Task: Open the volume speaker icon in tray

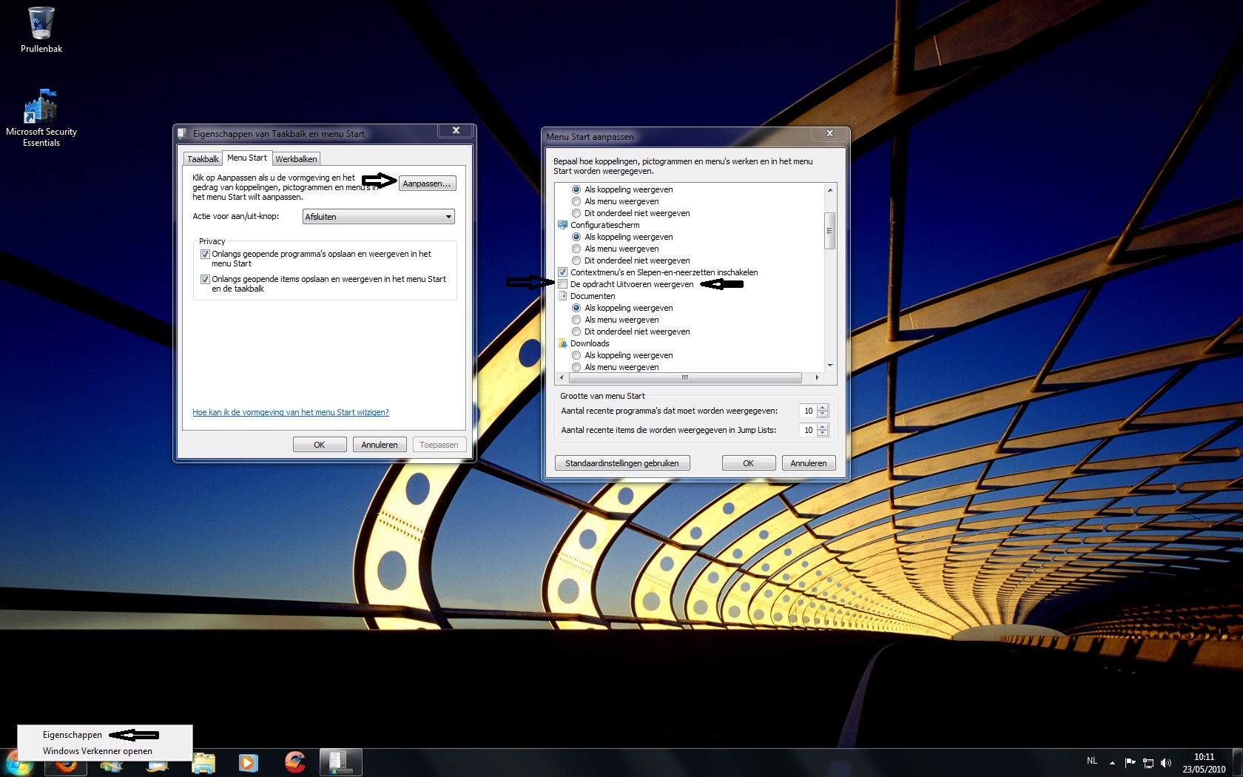Action: coord(1166,762)
